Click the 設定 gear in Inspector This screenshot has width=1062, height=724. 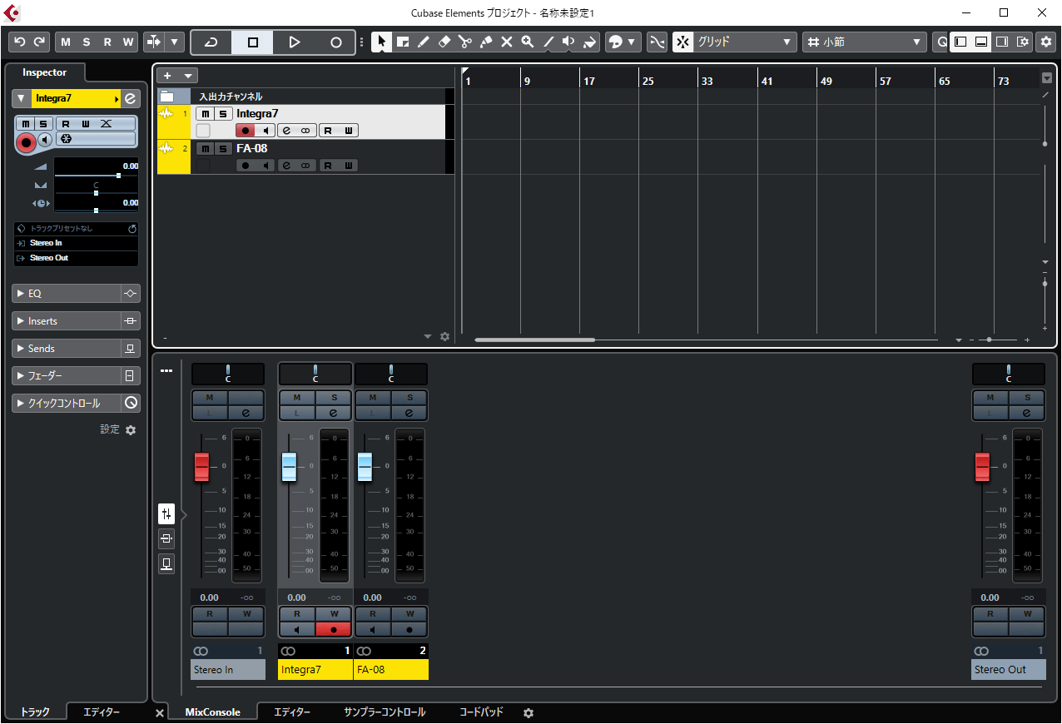pos(131,430)
